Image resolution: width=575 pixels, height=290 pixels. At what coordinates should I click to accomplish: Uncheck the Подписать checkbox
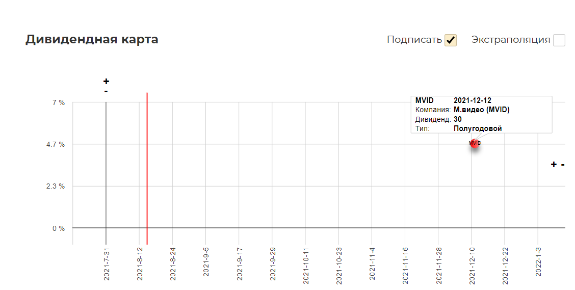[451, 40]
